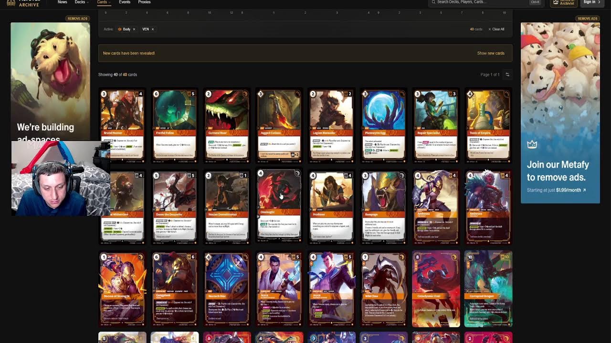Screen dimensions: 611x343
Task: Open the display settings sliders icon
Action: click(x=507, y=74)
